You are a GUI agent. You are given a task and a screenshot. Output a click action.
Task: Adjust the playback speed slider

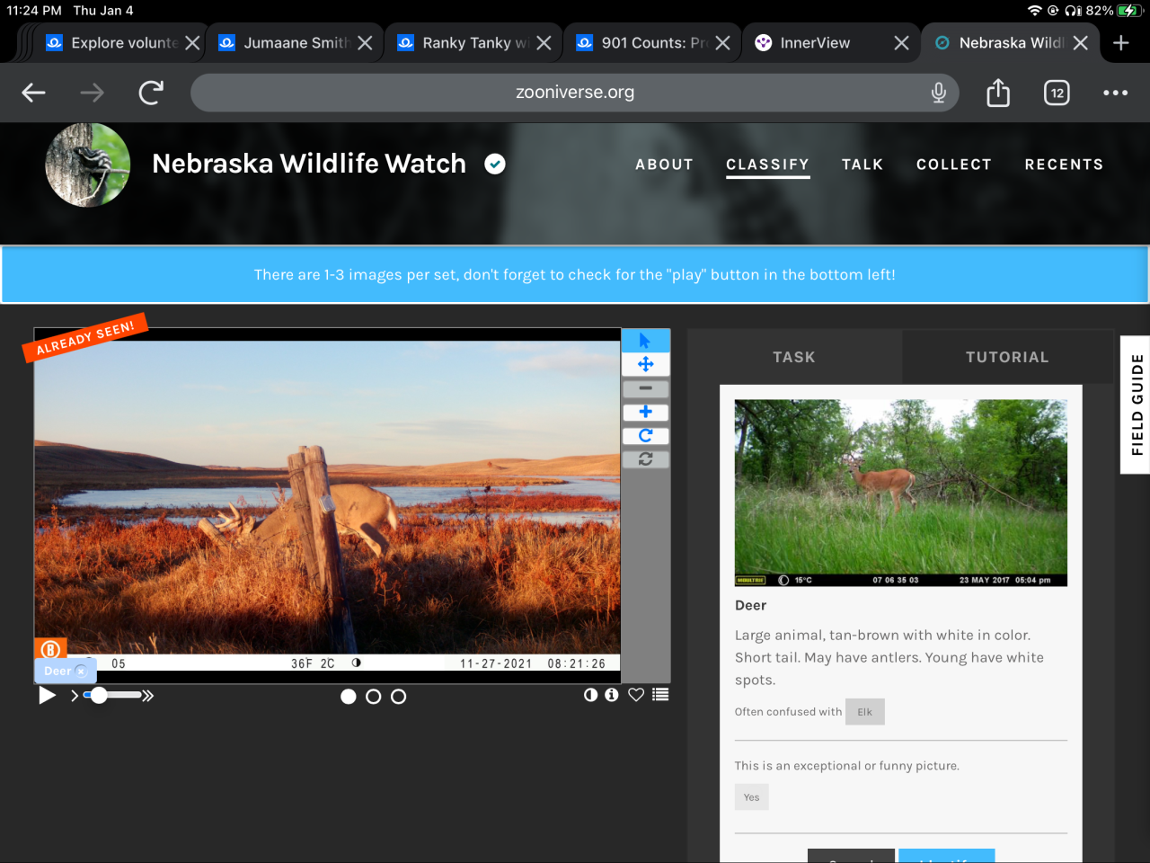pyautogui.click(x=111, y=695)
